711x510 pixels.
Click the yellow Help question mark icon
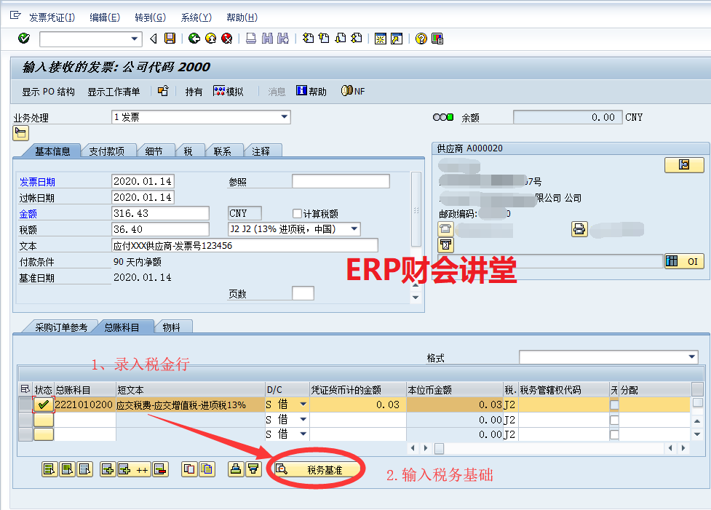[x=421, y=39]
